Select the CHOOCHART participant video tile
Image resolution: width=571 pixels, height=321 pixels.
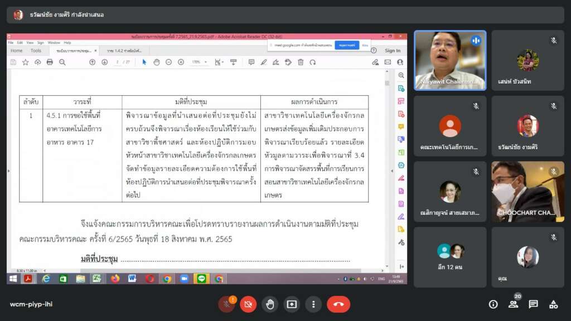[x=528, y=192]
